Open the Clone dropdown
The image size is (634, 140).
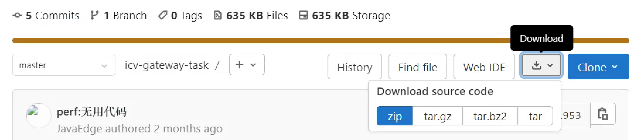(x=598, y=67)
